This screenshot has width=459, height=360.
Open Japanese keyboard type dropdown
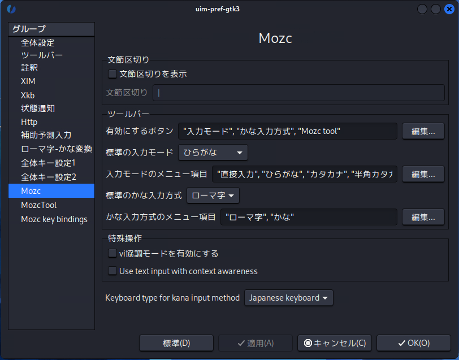pyautogui.click(x=289, y=298)
